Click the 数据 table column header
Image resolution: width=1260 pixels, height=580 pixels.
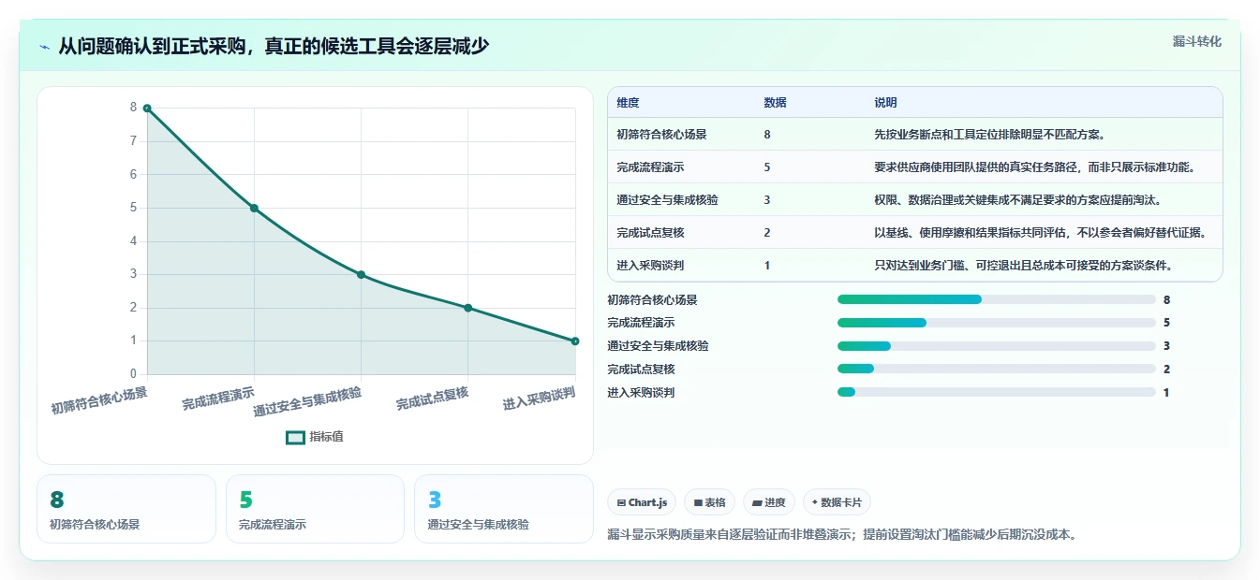(775, 103)
